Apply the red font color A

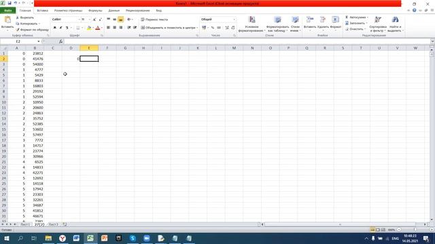(x=97, y=28)
